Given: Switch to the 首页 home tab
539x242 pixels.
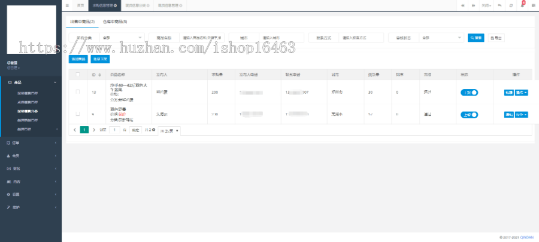Looking at the screenshot, I should click(80, 5).
